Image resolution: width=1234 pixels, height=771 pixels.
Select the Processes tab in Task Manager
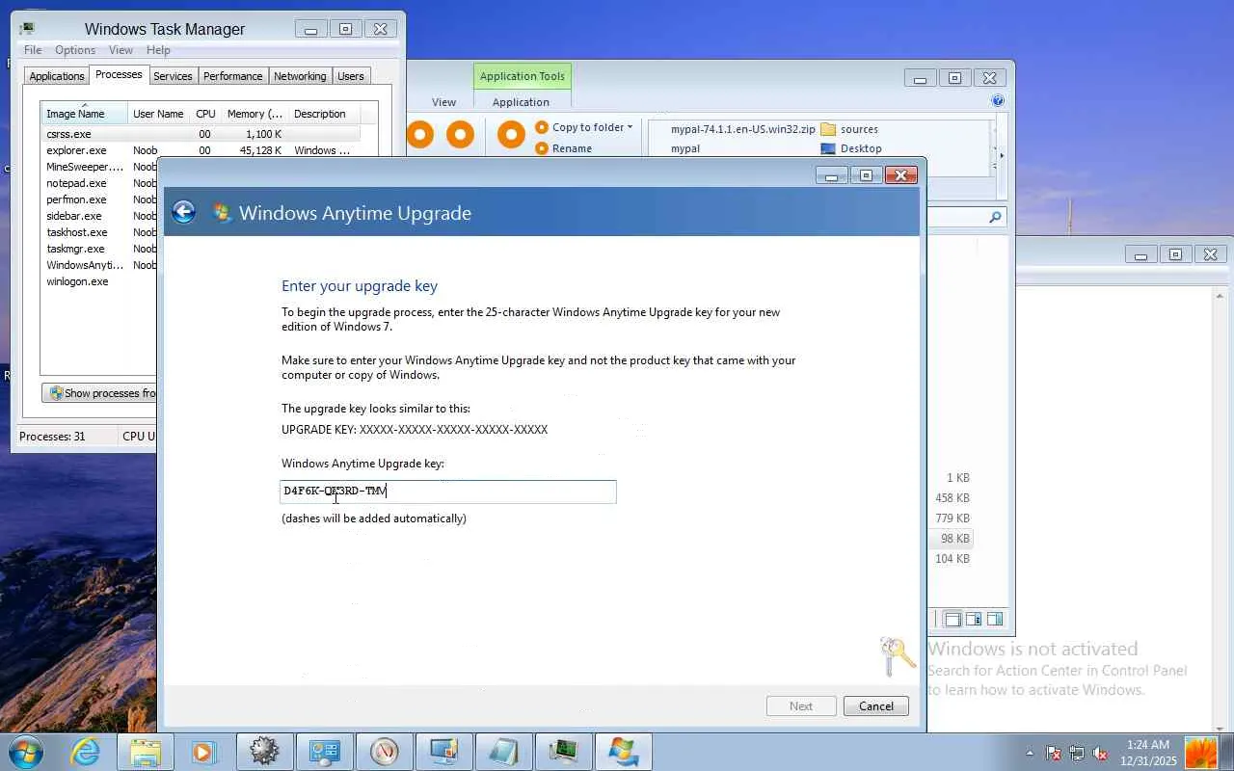click(x=119, y=75)
